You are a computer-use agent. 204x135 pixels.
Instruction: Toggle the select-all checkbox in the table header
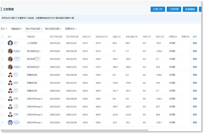click(x=2, y=37)
